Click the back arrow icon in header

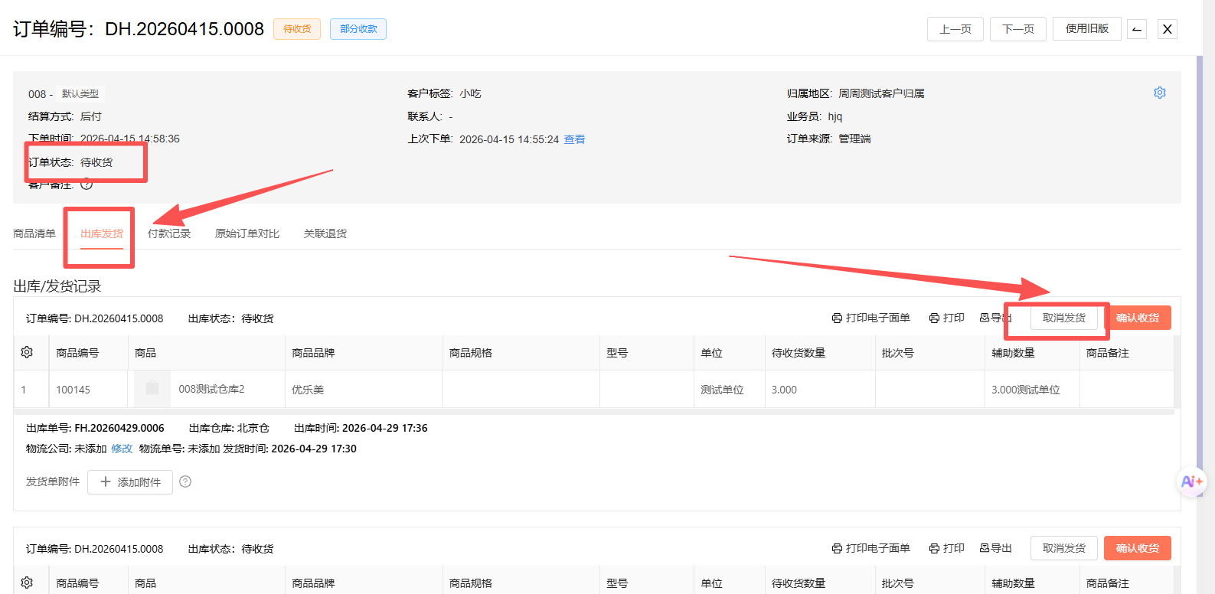pos(1137,29)
